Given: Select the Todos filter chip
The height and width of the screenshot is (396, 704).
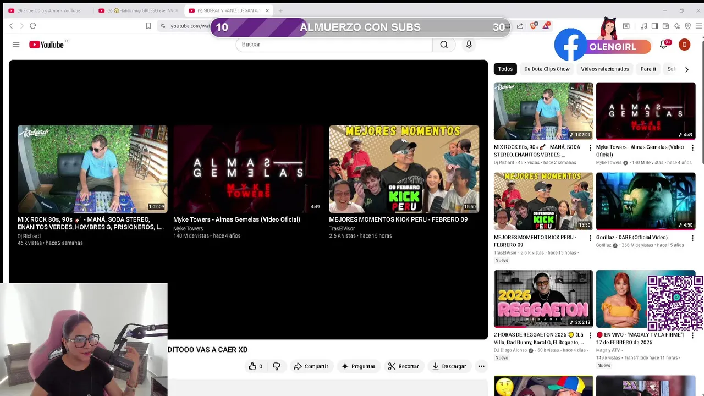Looking at the screenshot, I should click(505, 69).
